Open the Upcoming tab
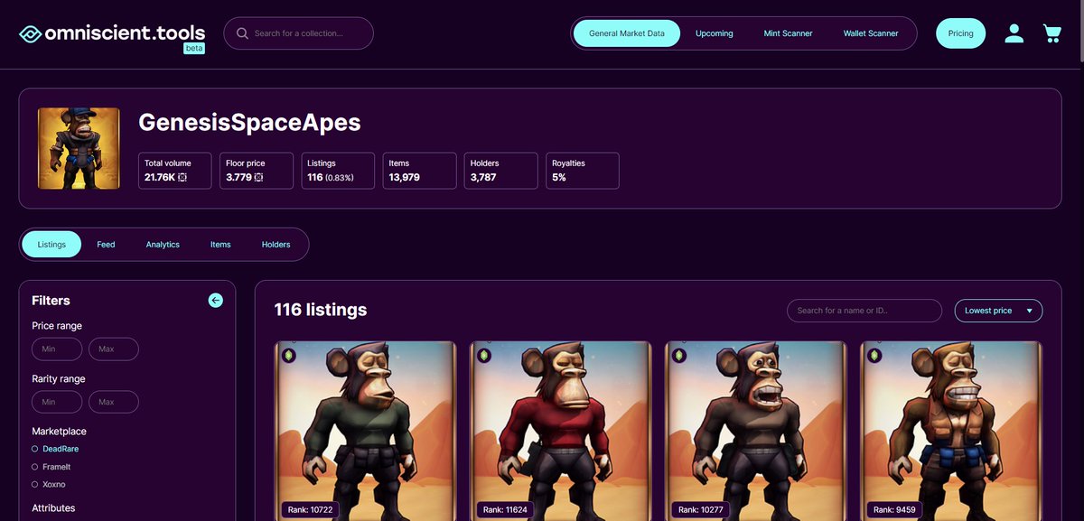 [x=714, y=33]
